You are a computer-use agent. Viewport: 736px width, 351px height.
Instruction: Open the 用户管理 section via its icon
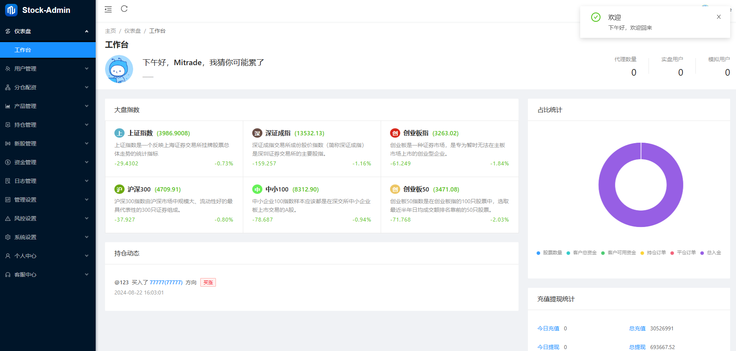(x=7, y=68)
